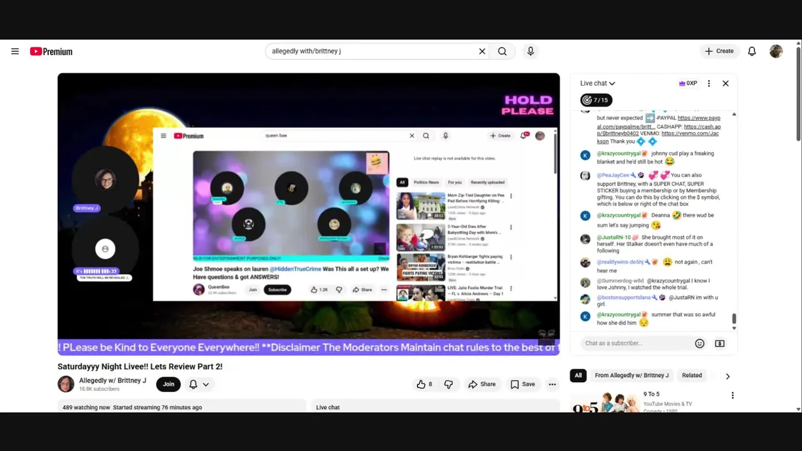The height and width of the screenshot is (451, 802).
Task: Run search with magnifier button
Action: 502,51
